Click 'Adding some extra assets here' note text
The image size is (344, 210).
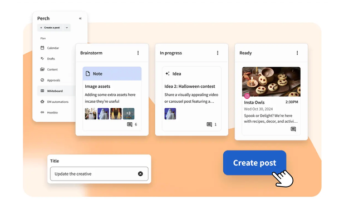pyautogui.click(x=110, y=98)
